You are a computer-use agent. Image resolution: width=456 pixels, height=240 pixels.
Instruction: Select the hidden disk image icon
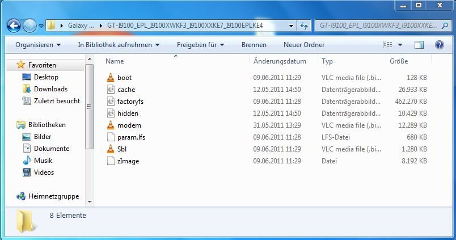point(111,113)
